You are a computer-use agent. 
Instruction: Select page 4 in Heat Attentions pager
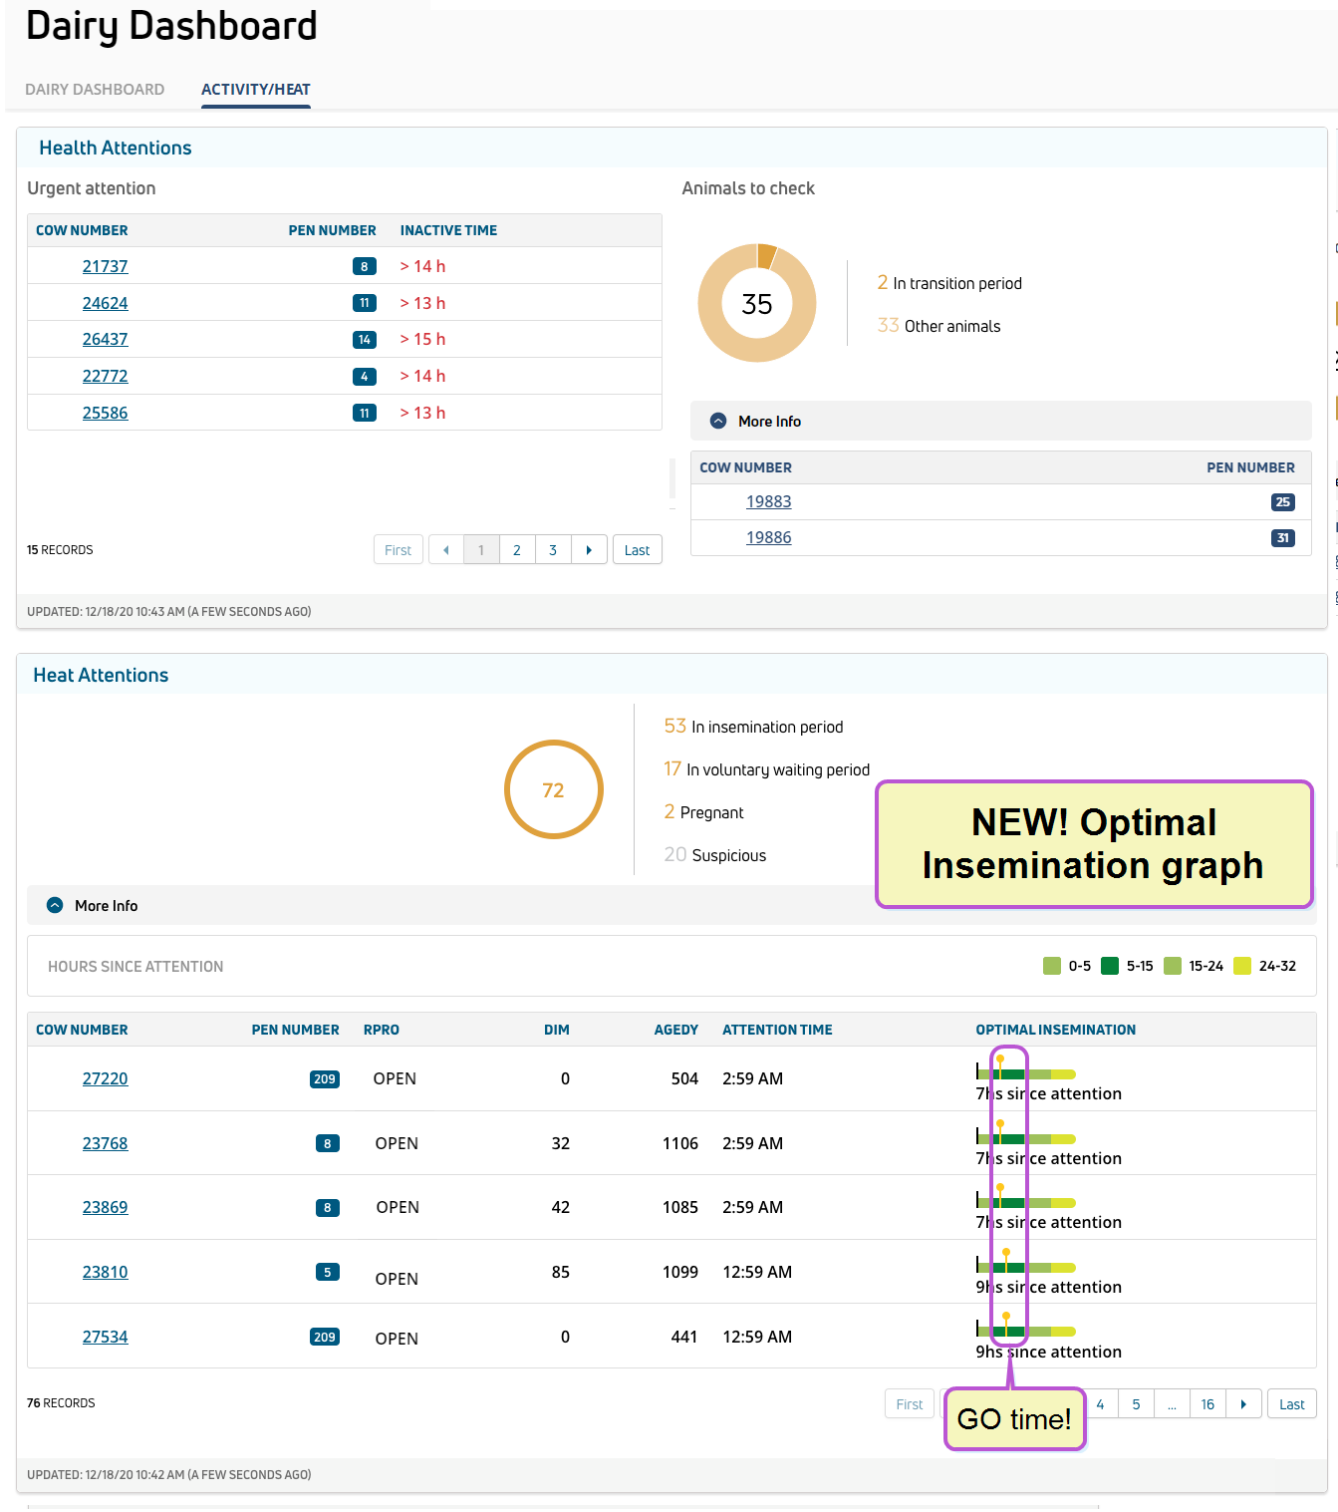[x=1101, y=1404]
